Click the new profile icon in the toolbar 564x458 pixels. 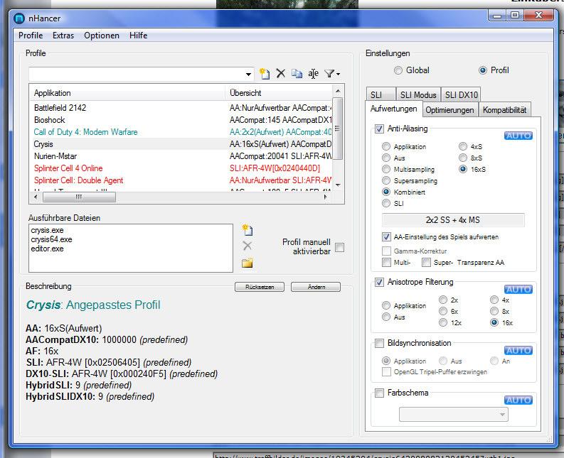(x=265, y=74)
